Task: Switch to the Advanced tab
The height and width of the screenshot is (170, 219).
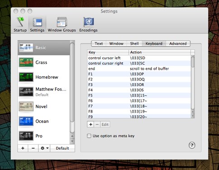Action: (178, 43)
